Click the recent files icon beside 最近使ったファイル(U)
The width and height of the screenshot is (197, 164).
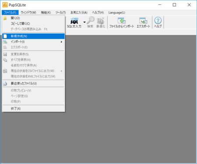pyautogui.click(x=5, y=83)
